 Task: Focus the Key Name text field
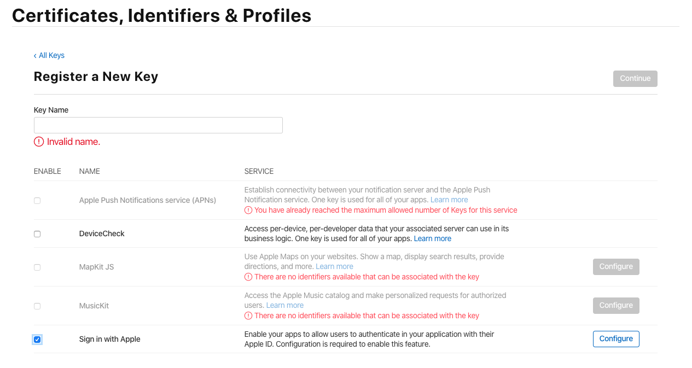point(158,125)
